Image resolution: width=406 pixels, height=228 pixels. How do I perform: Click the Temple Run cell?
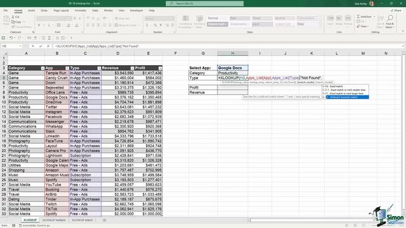[x=56, y=73]
